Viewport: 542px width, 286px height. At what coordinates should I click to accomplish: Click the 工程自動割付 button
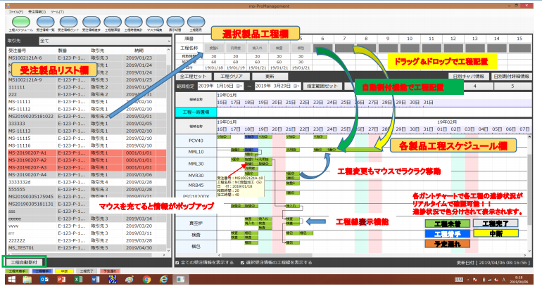click(x=24, y=262)
